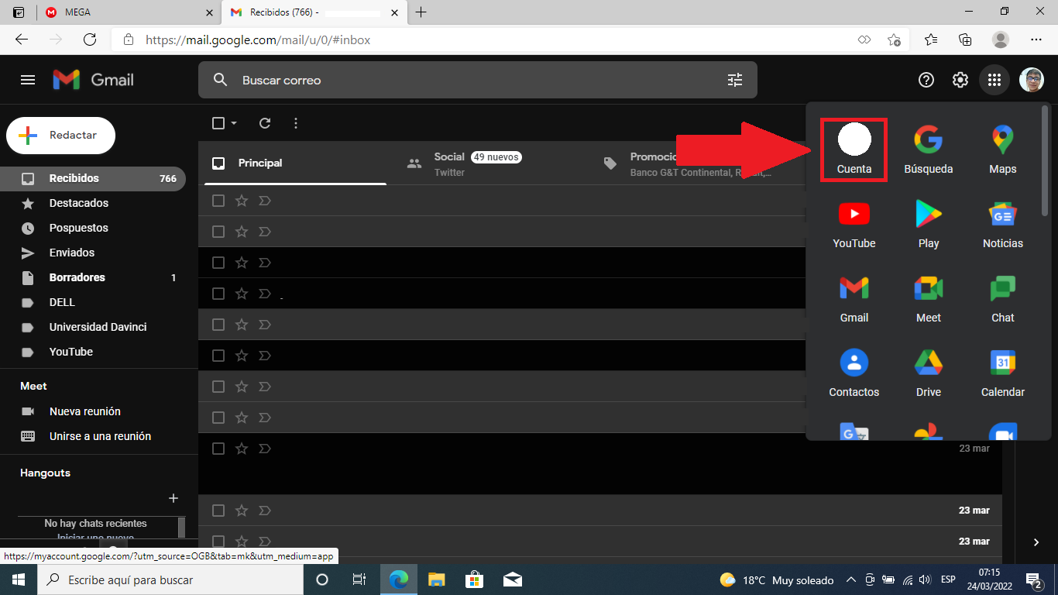Open Google Calendar app icon
Viewport: 1058px width, 595px height.
(1002, 372)
